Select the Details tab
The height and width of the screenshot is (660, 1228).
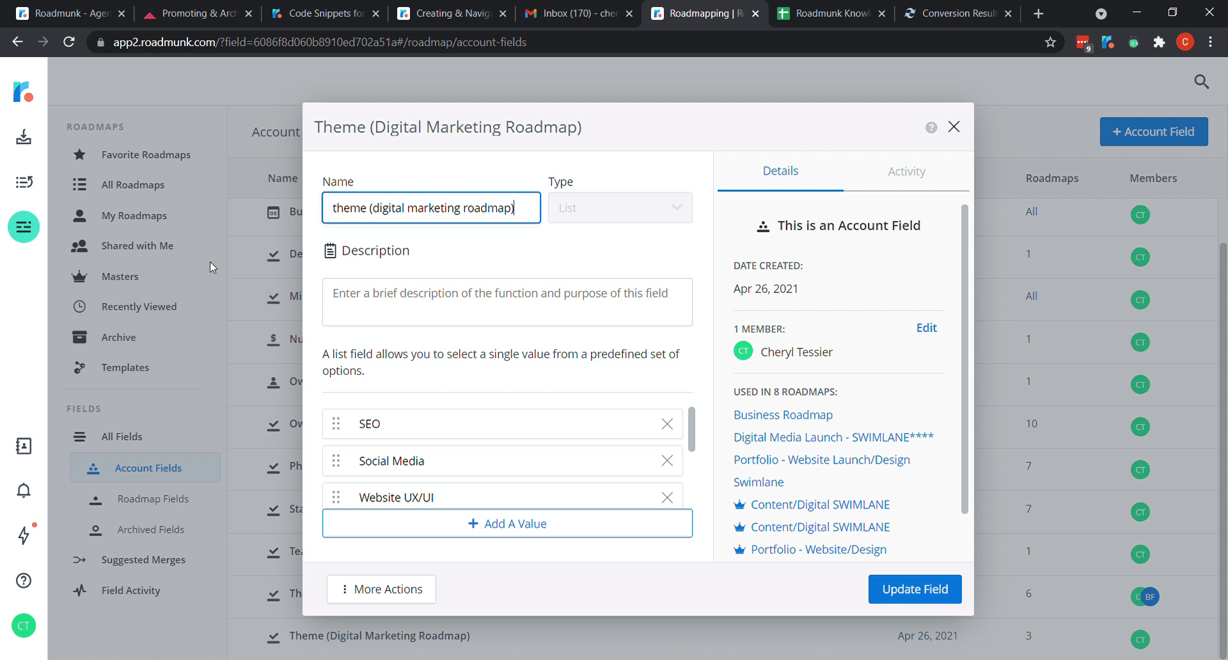coord(780,171)
